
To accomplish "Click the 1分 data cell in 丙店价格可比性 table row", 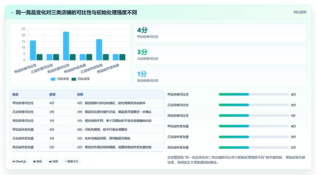I will 52,121.
